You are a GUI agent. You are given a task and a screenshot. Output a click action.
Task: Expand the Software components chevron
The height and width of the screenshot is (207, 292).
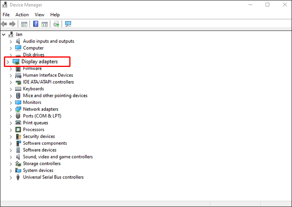(x=11, y=144)
